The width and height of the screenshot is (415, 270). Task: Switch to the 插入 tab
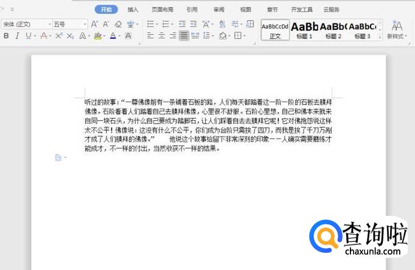pos(133,10)
